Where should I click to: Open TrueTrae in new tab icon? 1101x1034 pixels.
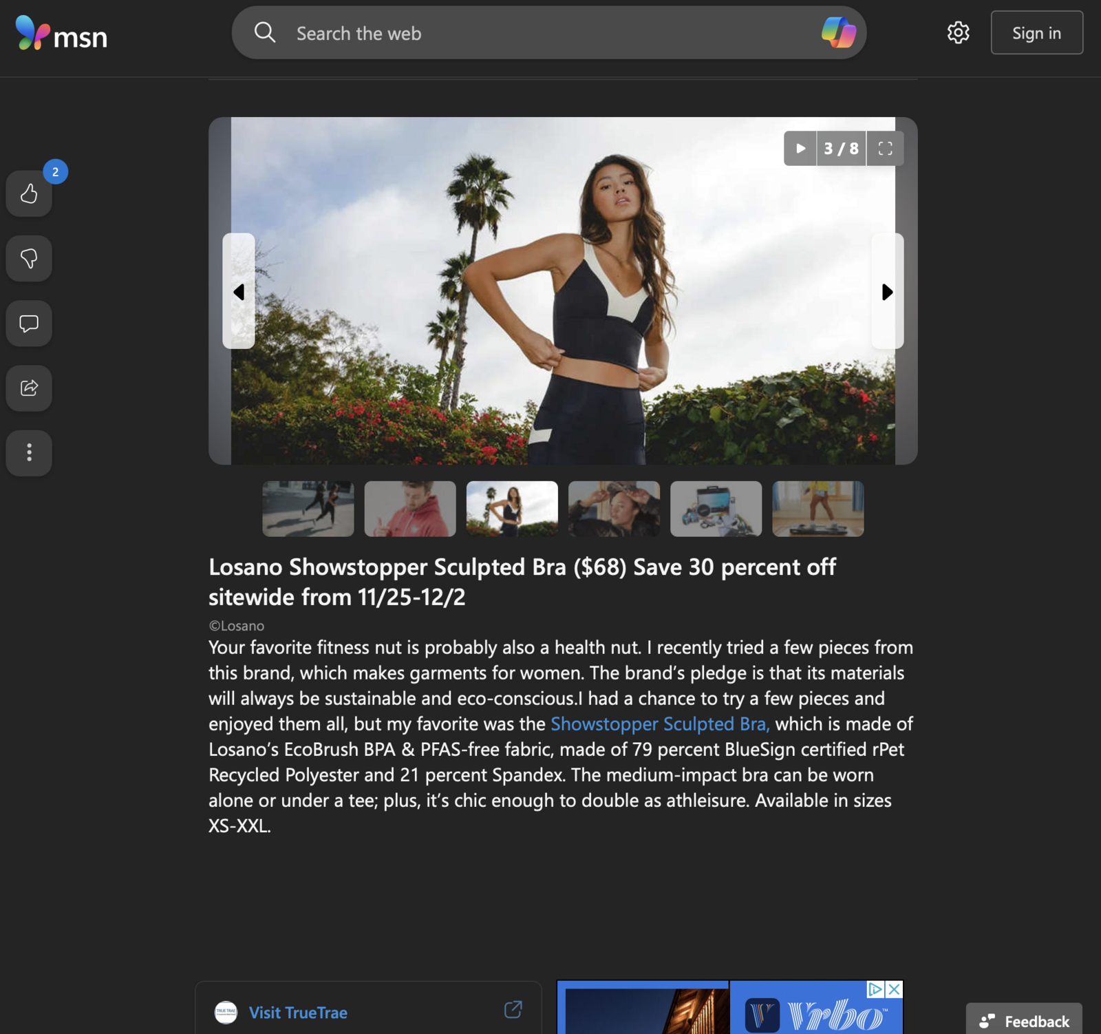click(x=513, y=1010)
